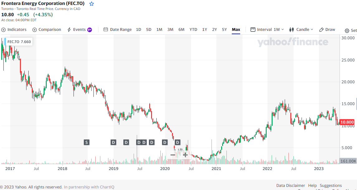The height and width of the screenshot is (190, 357).
Task: Open the Help link
Action: click(x=312, y=185)
